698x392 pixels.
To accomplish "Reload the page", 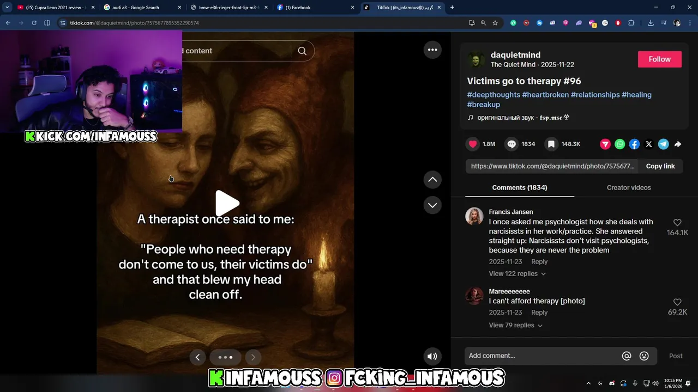I will click(34, 23).
